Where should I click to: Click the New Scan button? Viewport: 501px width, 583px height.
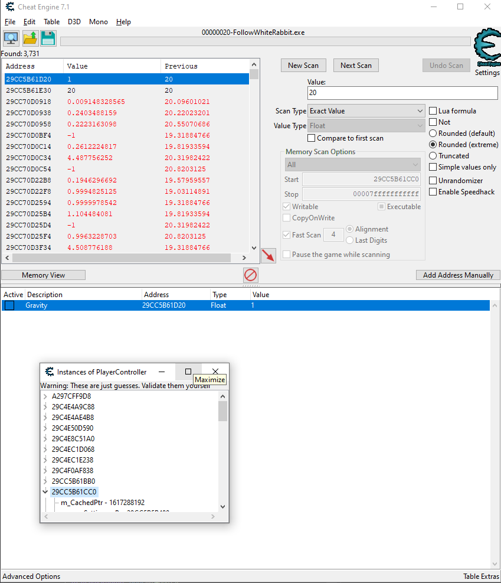[303, 66]
